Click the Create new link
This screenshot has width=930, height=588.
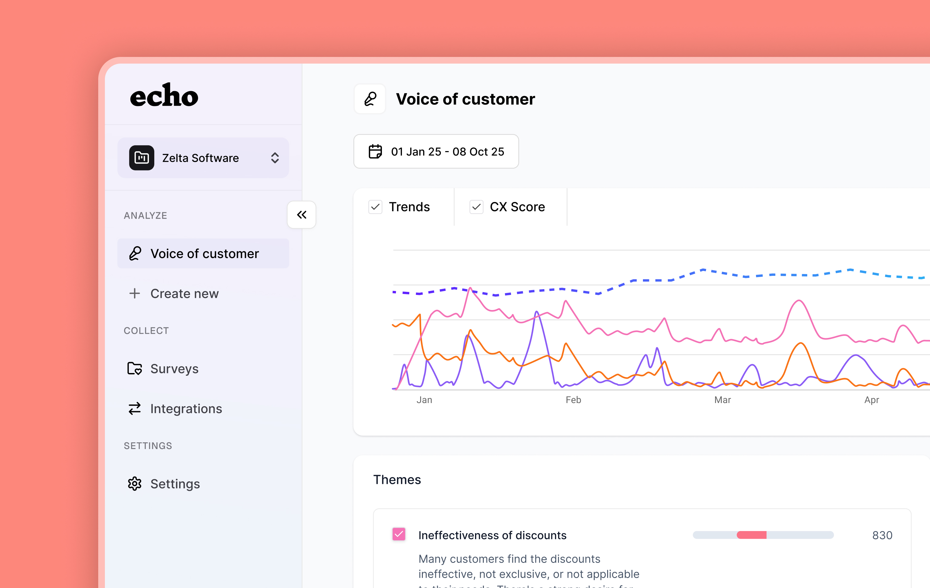pos(184,294)
